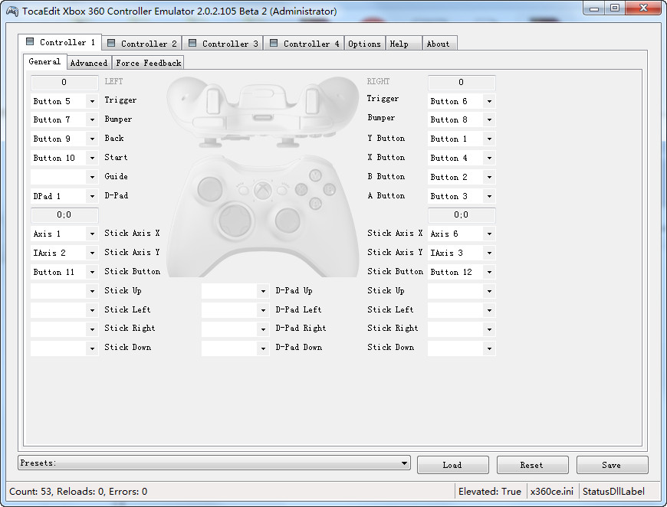Open left Stick Axis X dropdown (Axis 1)
This screenshot has width=667, height=507.
[92, 234]
